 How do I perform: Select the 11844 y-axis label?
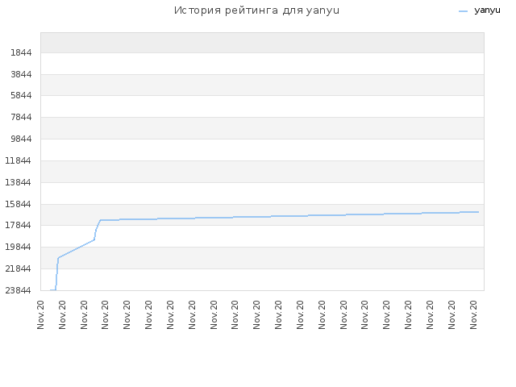point(18,160)
